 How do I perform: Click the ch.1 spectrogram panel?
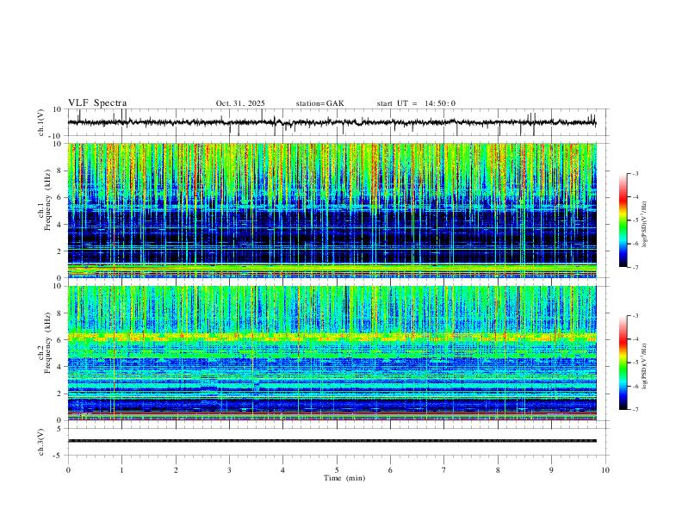332,210
